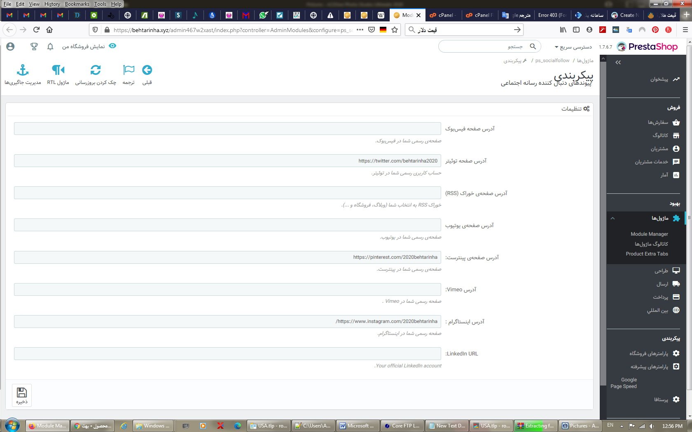Click the PrestaShop logo
The image size is (692, 432).
pyautogui.click(x=647, y=46)
